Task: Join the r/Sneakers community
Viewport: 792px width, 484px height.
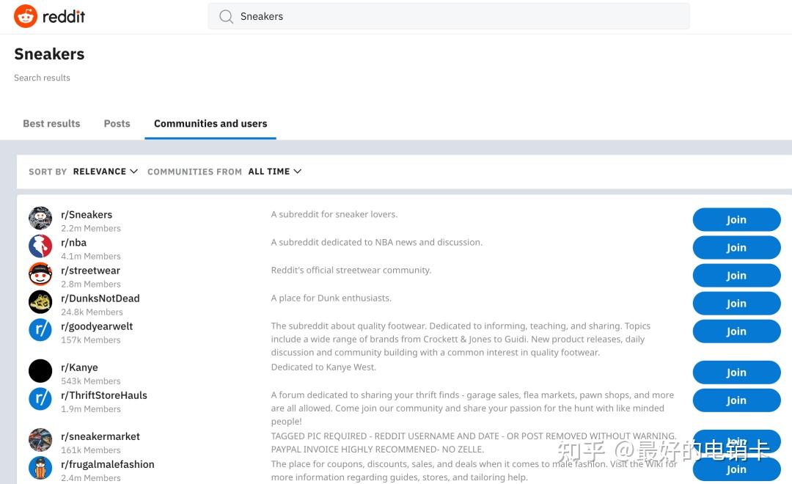Action: [x=736, y=220]
